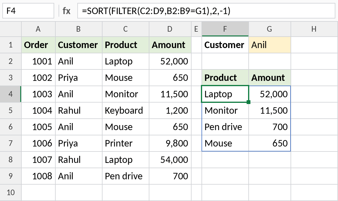Select column E header

coord(196,29)
